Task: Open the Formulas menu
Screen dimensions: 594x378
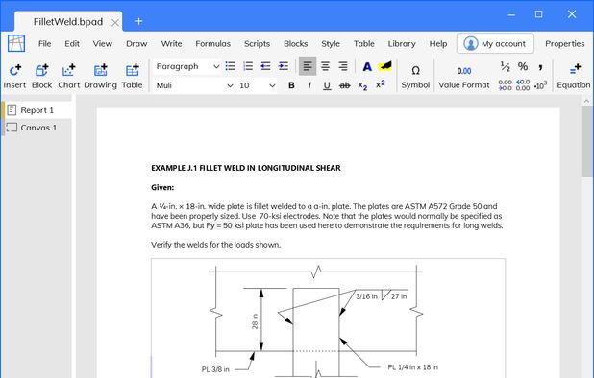Action: tap(213, 44)
